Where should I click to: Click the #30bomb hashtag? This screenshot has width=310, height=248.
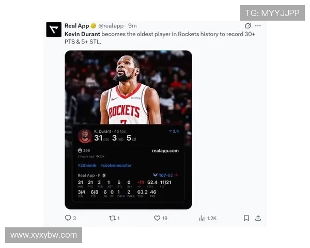pos(87,165)
